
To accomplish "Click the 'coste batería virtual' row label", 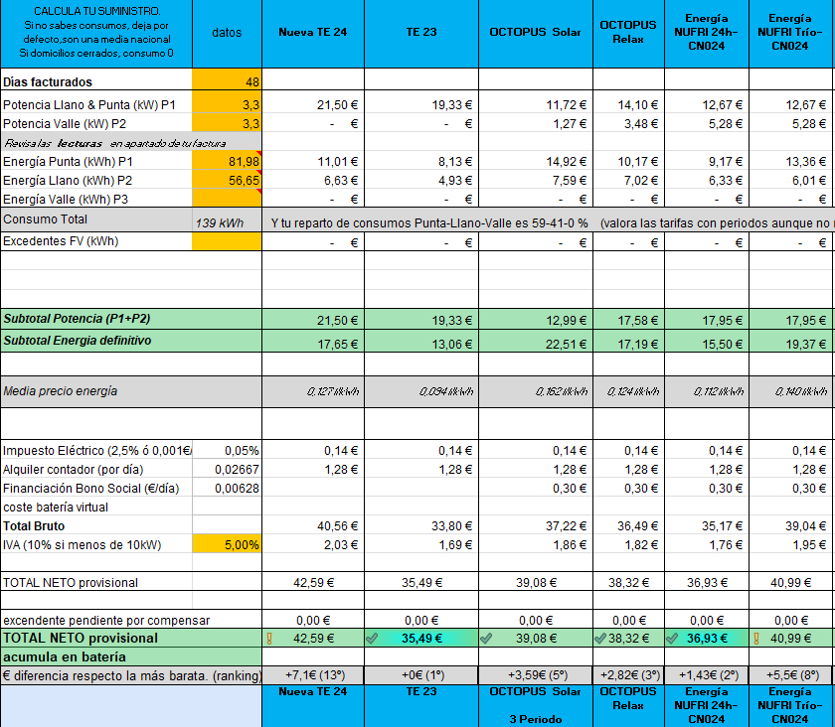I will pos(96,507).
